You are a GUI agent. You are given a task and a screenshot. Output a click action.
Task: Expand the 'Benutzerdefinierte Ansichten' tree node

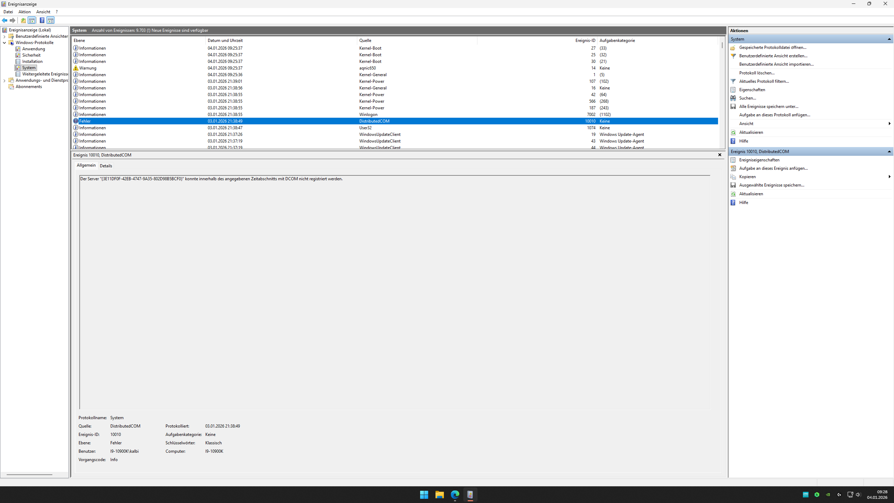coord(4,36)
